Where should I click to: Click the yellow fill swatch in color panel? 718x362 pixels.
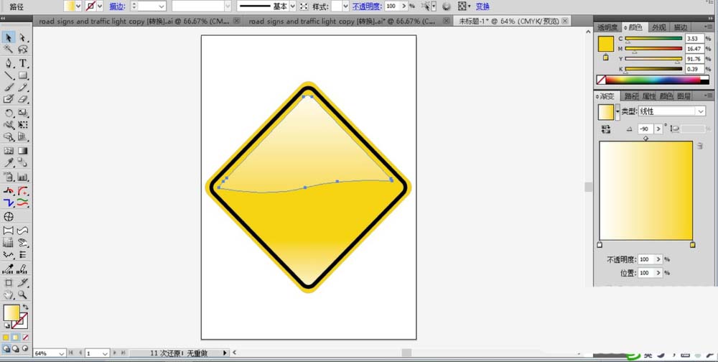tap(606, 44)
